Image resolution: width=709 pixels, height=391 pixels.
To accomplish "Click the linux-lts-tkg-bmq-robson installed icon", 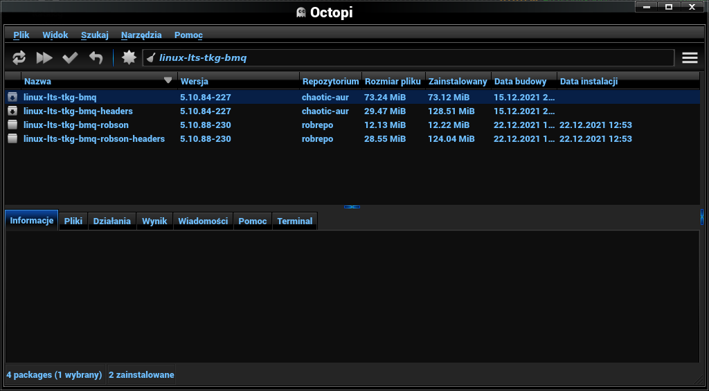I will click(x=12, y=125).
